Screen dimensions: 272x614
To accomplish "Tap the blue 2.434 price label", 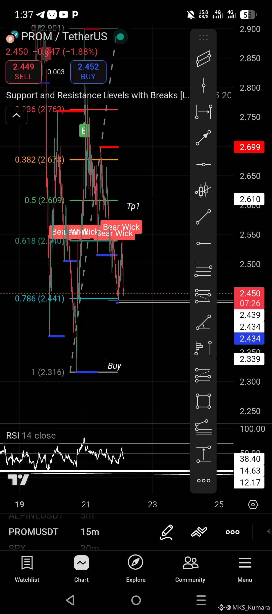I will tap(249, 339).
